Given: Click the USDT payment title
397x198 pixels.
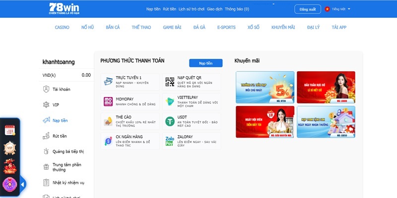Looking at the screenshot, I should pyautogui.click(x=182, y=117).
